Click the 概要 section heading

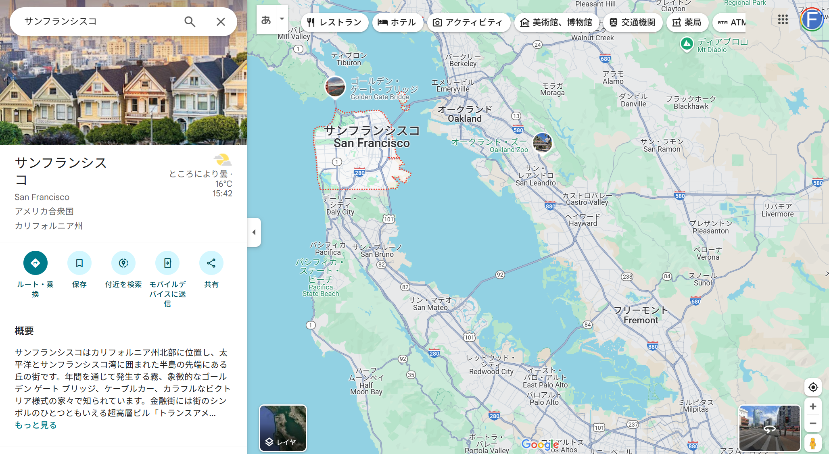click(x=24, y=331)
